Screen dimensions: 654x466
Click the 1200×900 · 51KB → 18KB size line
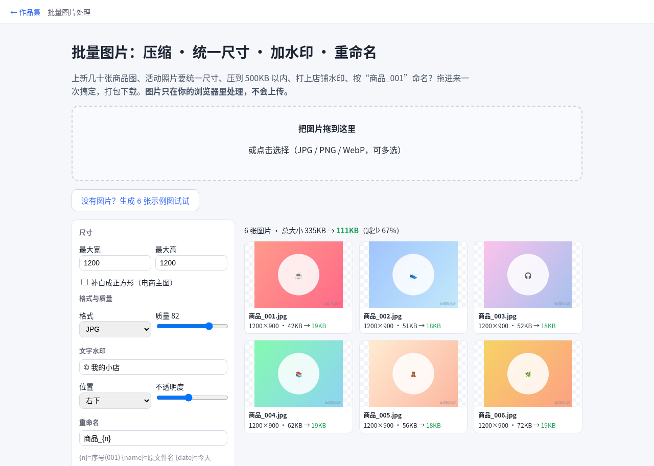402,326
